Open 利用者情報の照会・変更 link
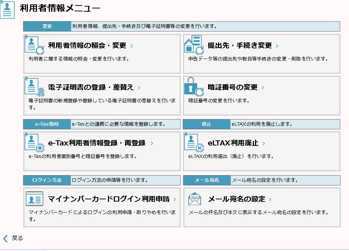 point(87,46)
